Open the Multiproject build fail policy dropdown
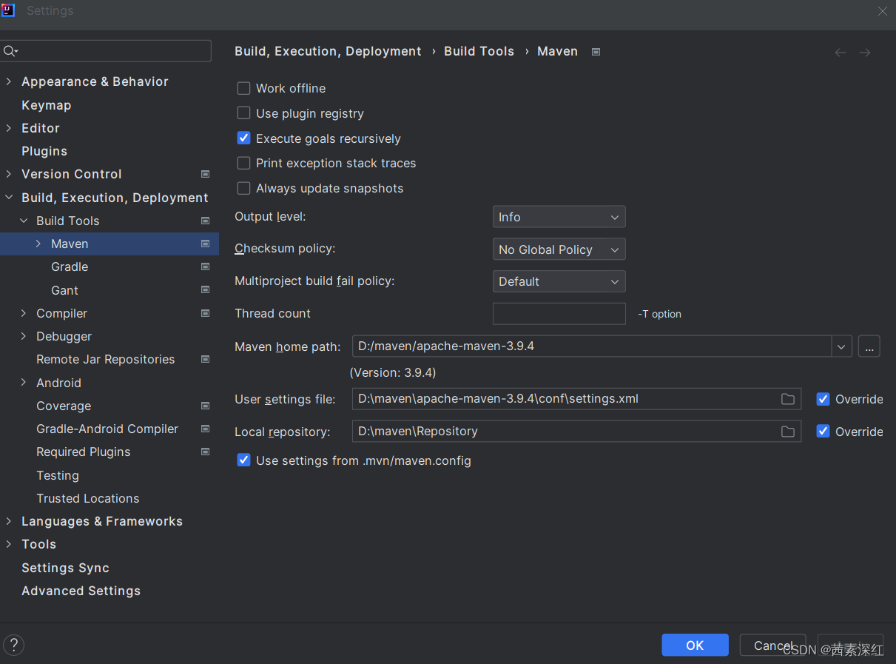 (x=559, y=281)
